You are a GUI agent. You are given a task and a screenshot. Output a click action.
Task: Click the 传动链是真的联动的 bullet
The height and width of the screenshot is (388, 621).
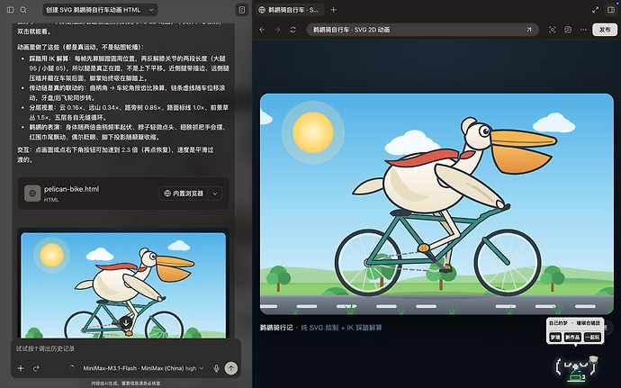[x=129, y=93]
